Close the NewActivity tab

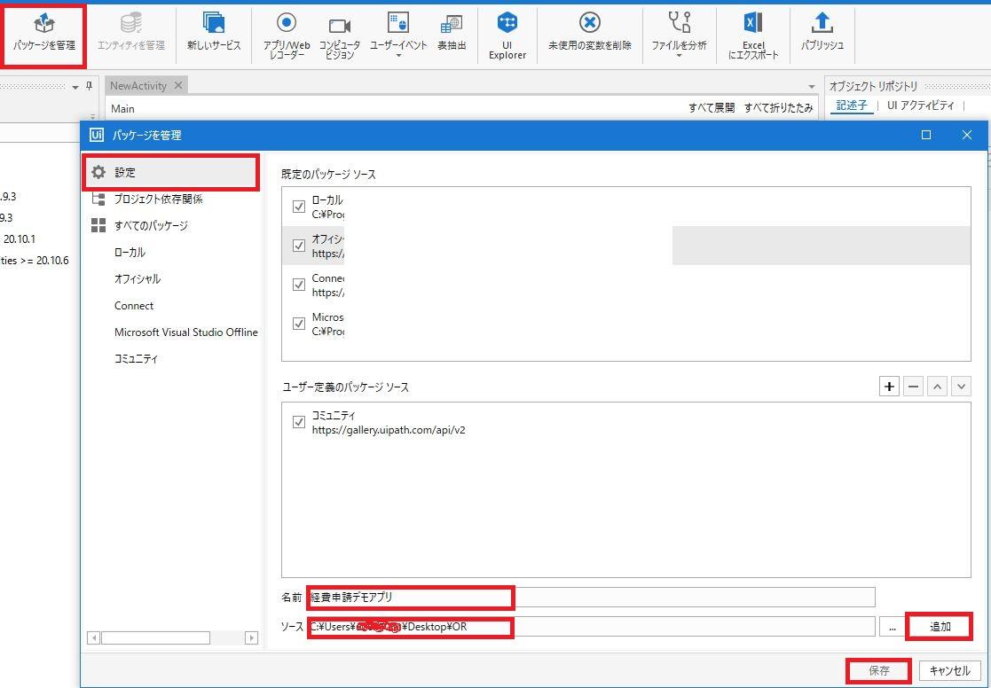(x=178, y=85)
